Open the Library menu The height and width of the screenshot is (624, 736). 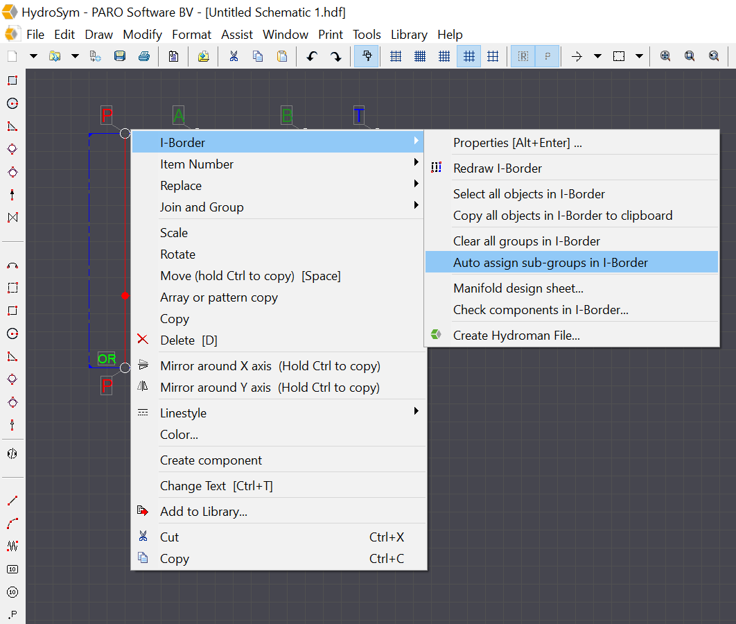point(409,34)
